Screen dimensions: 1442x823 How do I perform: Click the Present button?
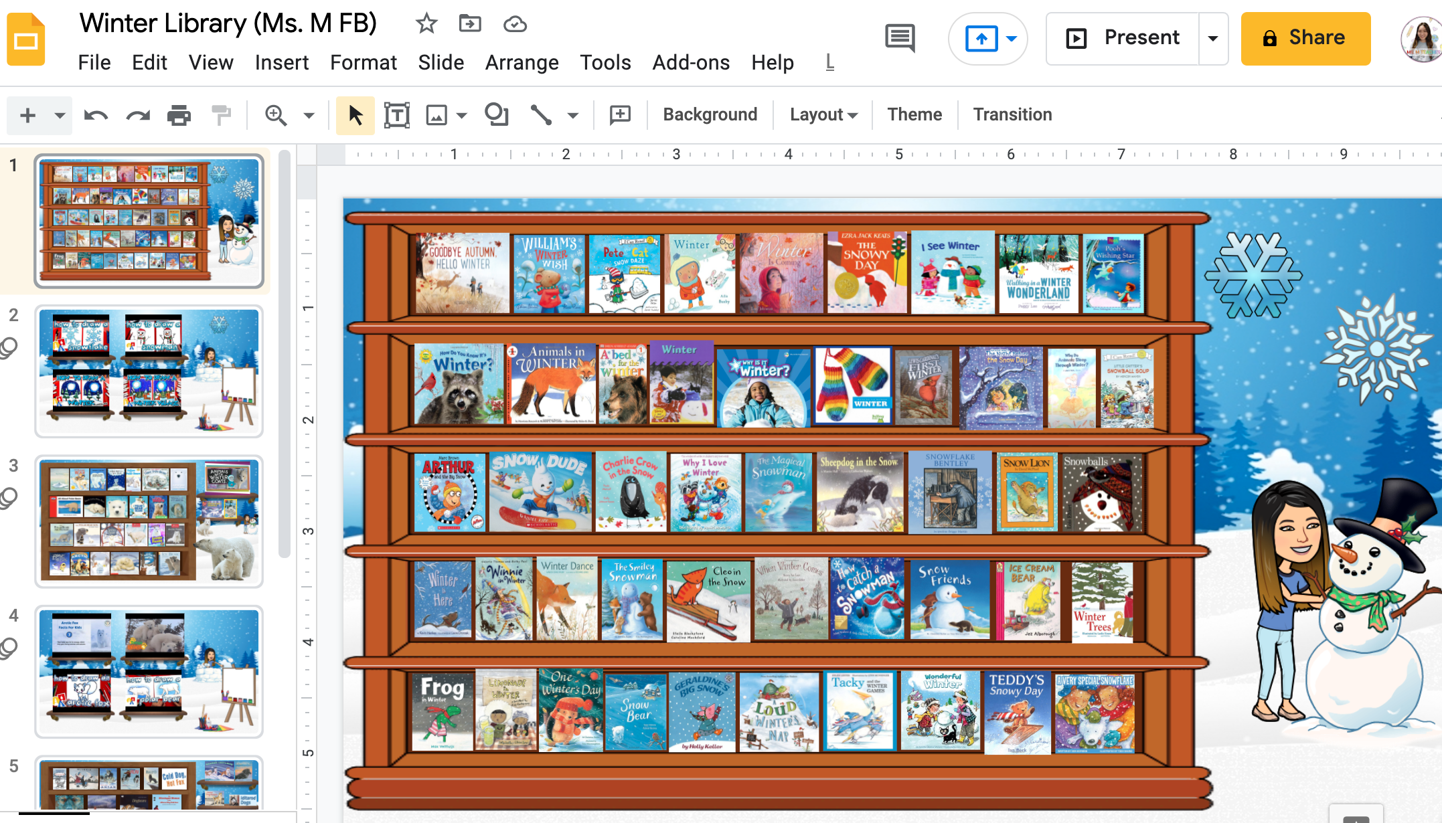point(1123,38)
